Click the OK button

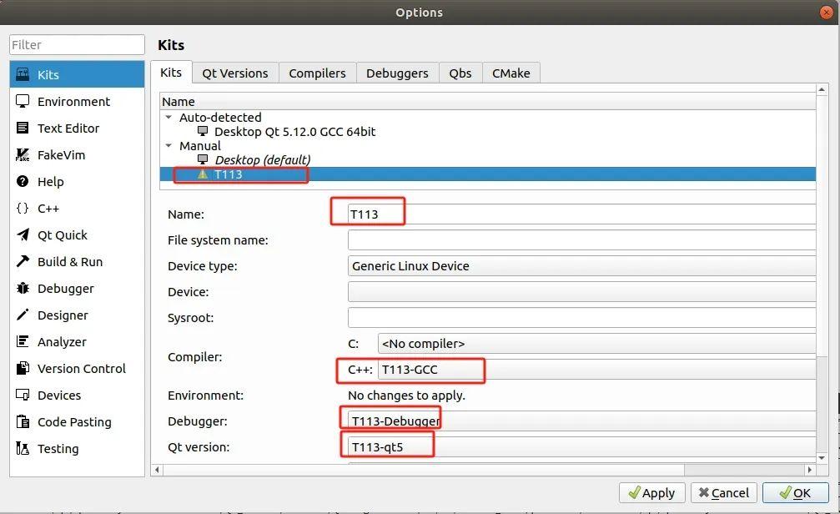[x=796, y=492]
